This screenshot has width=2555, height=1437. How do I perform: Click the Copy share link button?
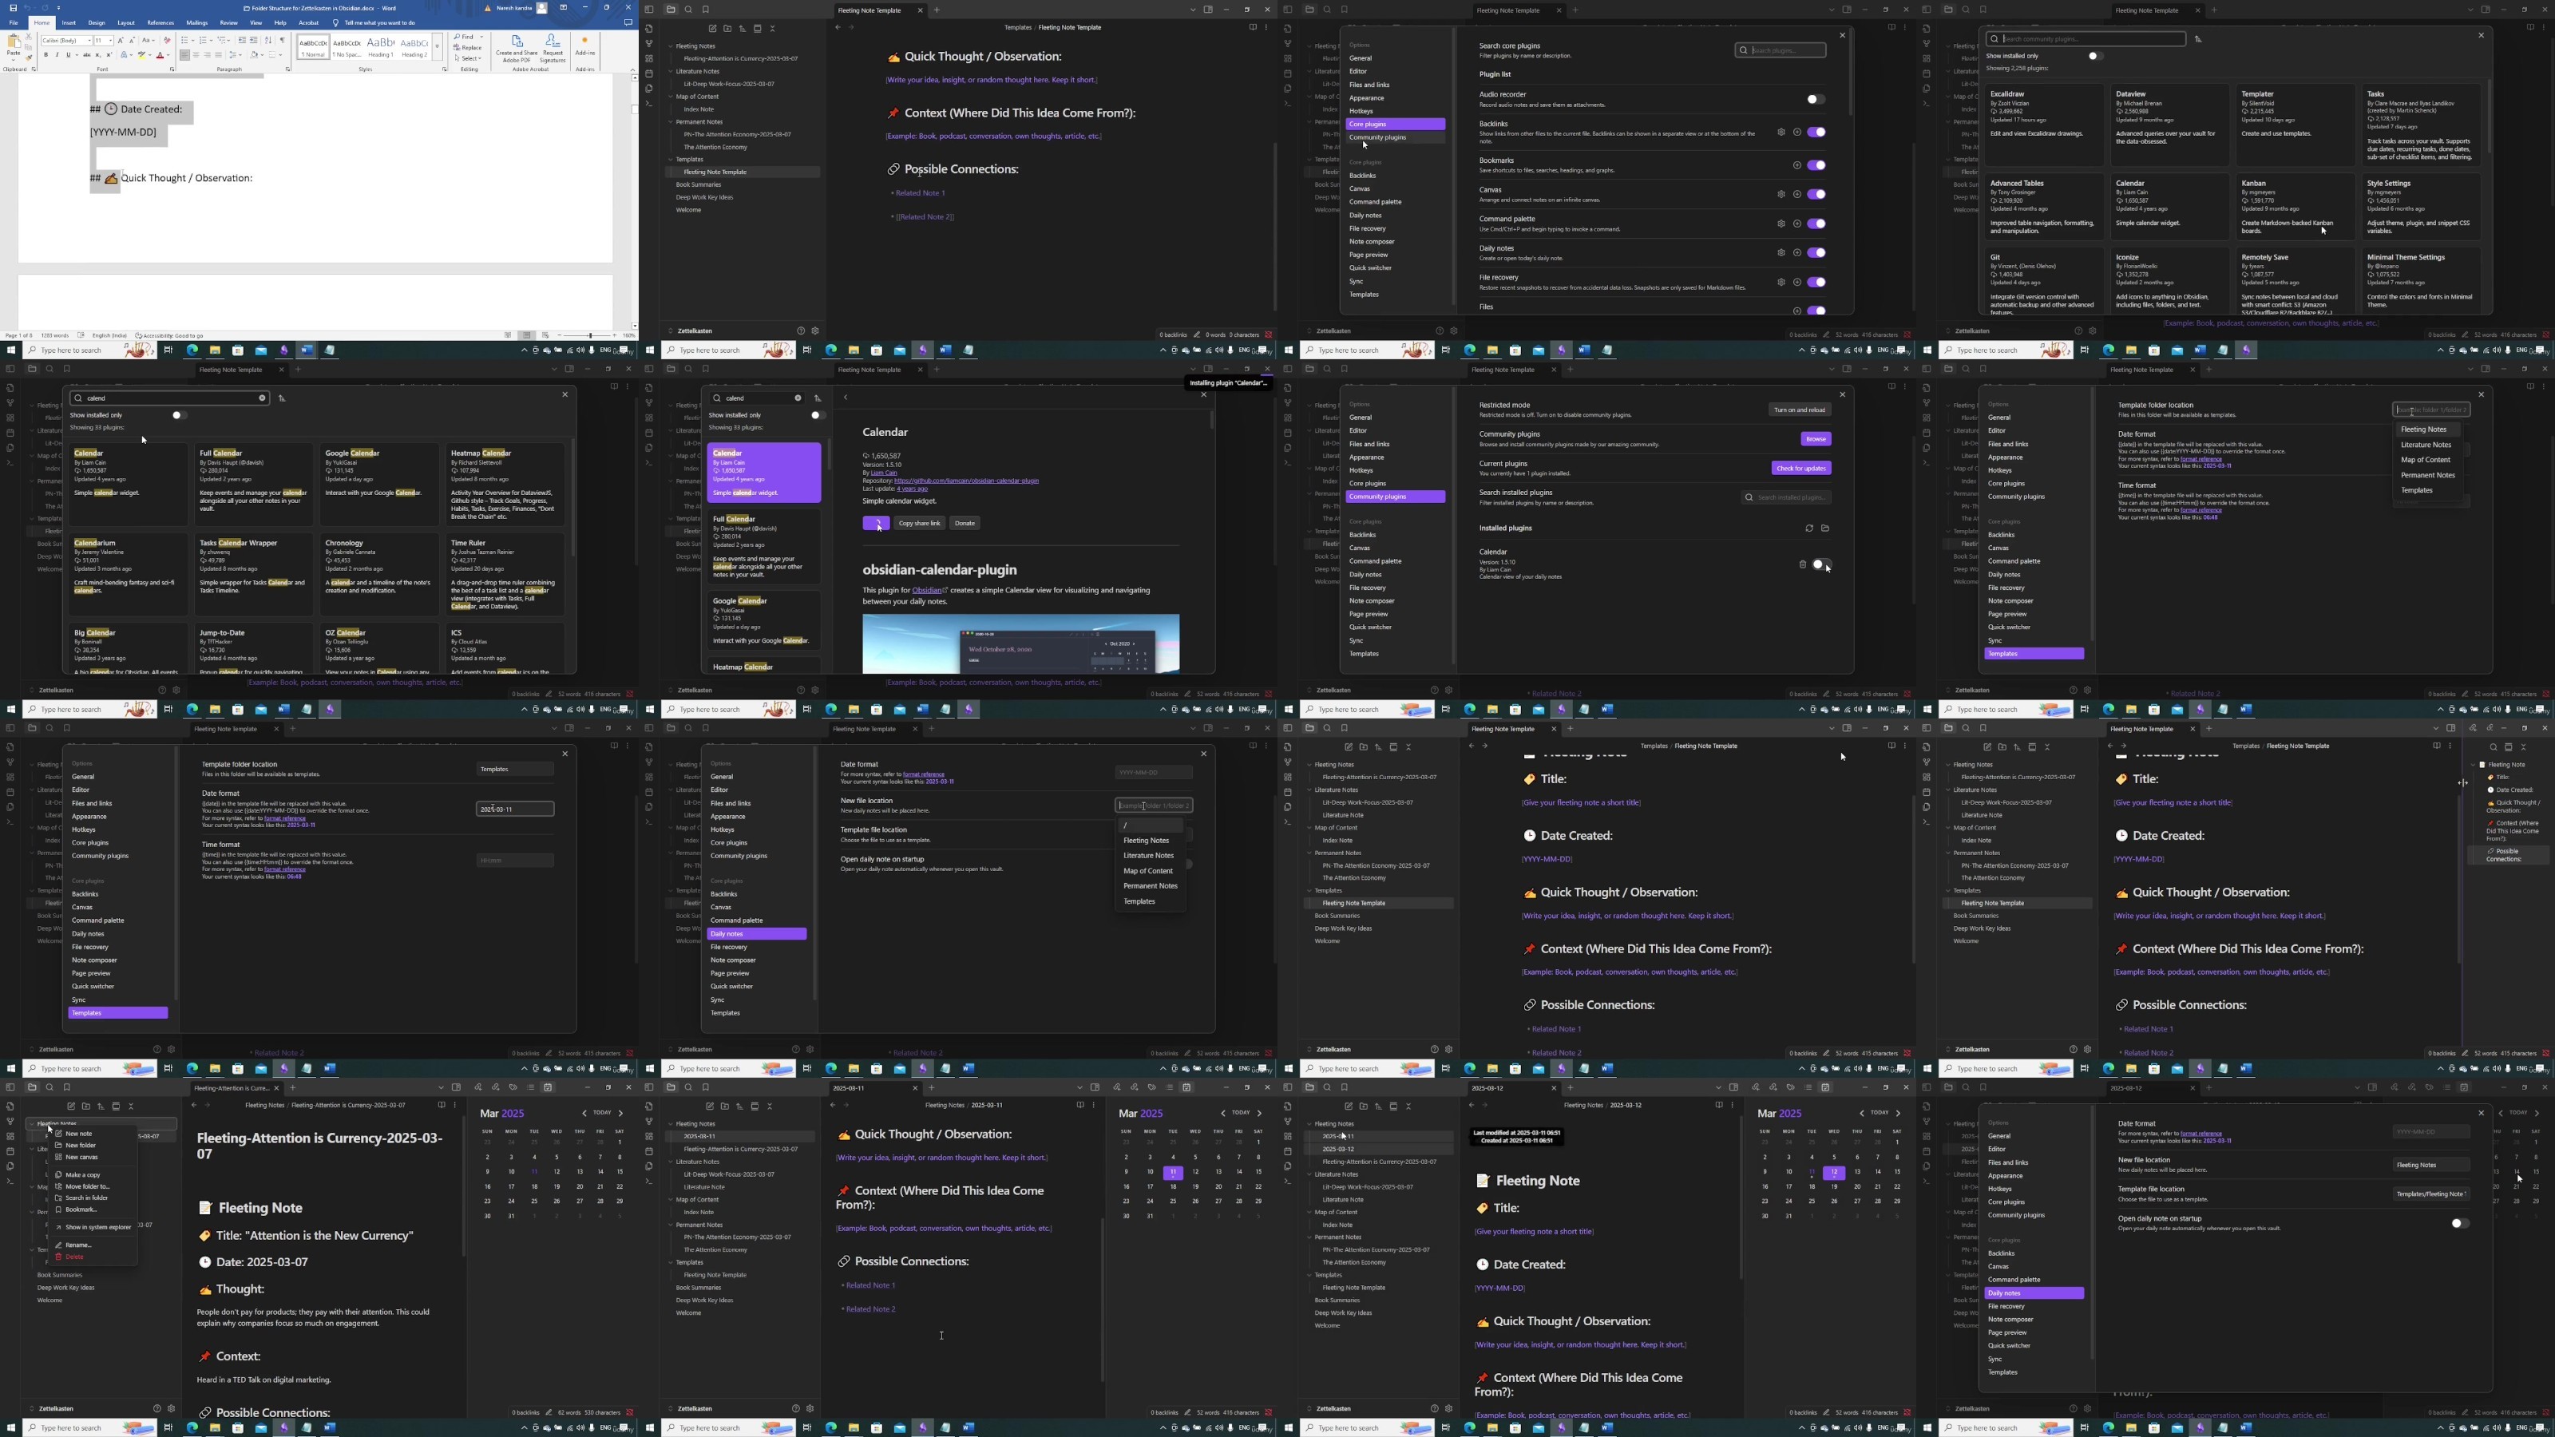pyautogui.click(x=920, y=524)
